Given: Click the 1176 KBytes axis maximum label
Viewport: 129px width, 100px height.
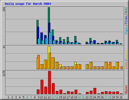Looking at the screenshot, I should coord(4,73).
